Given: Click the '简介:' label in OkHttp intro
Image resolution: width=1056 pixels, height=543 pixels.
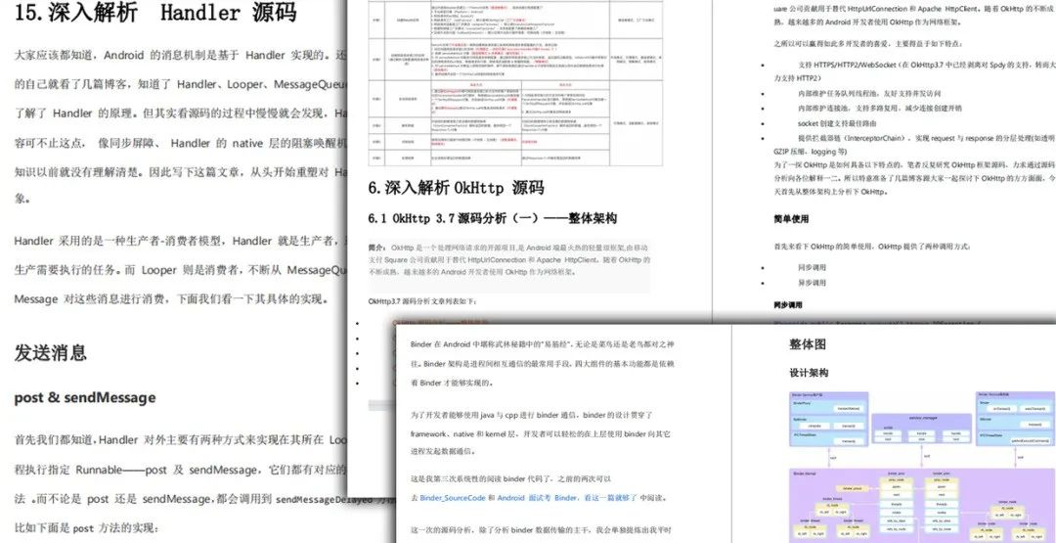Looking at the screenshot, I should (377, 248).
